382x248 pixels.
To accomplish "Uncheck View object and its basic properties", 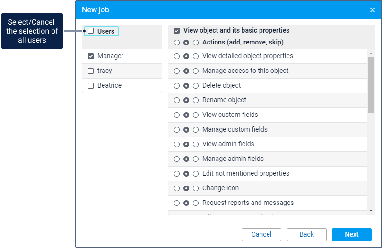I will point(177,31).
